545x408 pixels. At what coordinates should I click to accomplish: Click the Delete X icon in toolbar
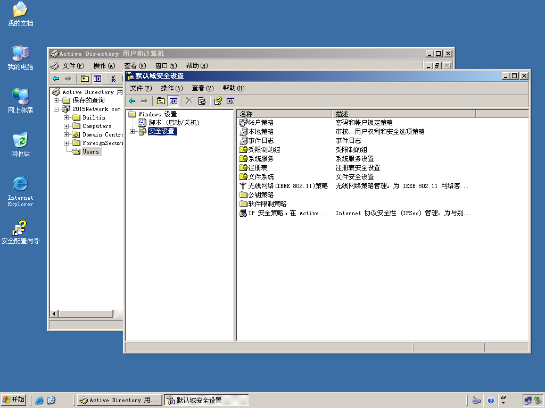pyautogui.click(x=189, y=101)
